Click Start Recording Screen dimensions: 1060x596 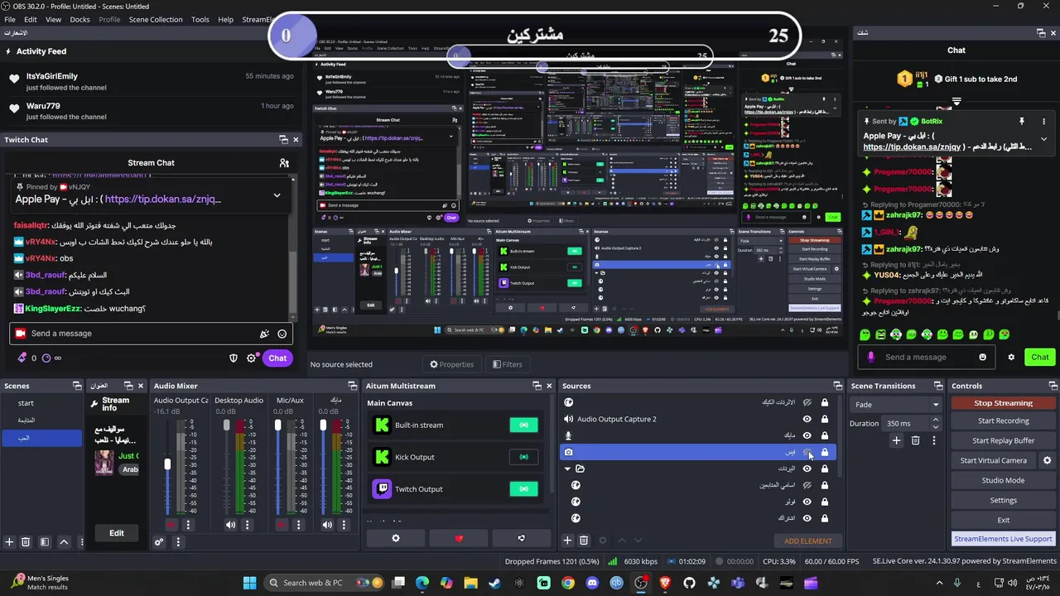1003,421
